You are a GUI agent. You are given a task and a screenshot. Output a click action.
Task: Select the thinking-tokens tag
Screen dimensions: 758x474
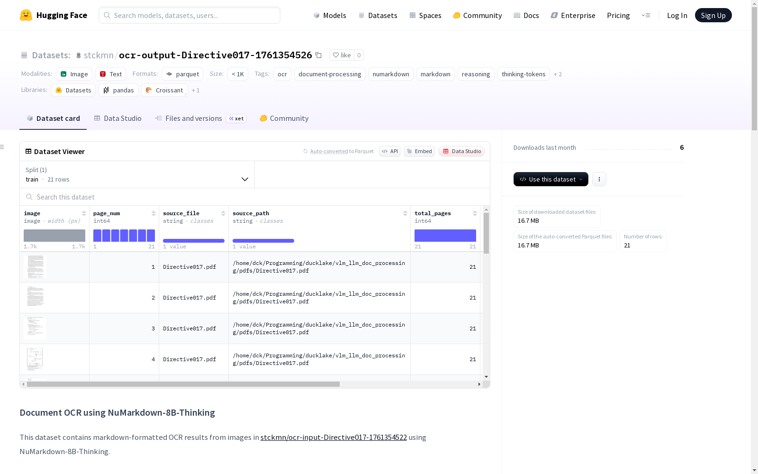(523, 74)
